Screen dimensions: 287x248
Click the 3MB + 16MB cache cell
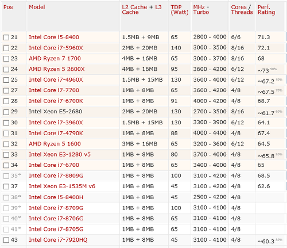click(139, 144)
